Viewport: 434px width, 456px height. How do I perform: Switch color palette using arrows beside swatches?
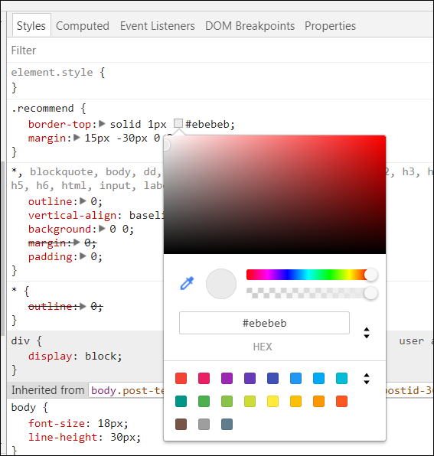[367, 379]
